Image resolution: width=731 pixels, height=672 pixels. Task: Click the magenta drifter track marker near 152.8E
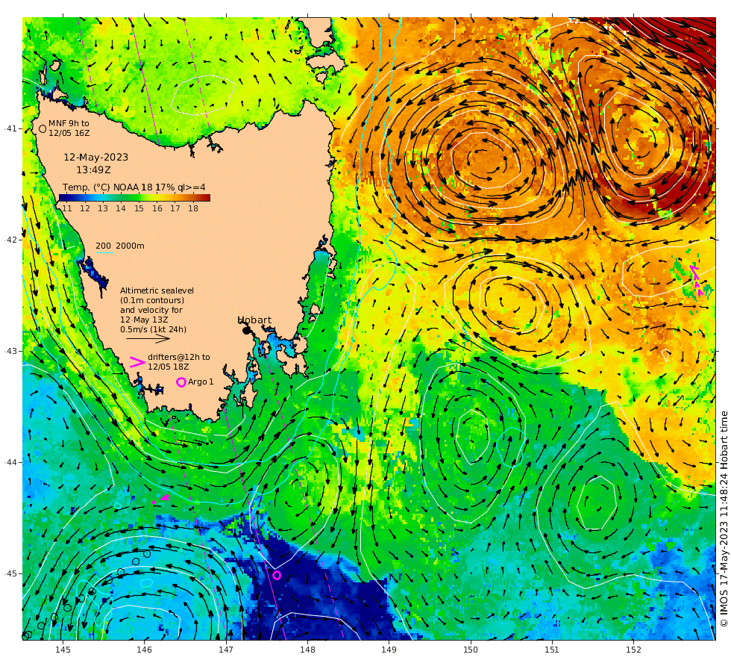point(697,280)
